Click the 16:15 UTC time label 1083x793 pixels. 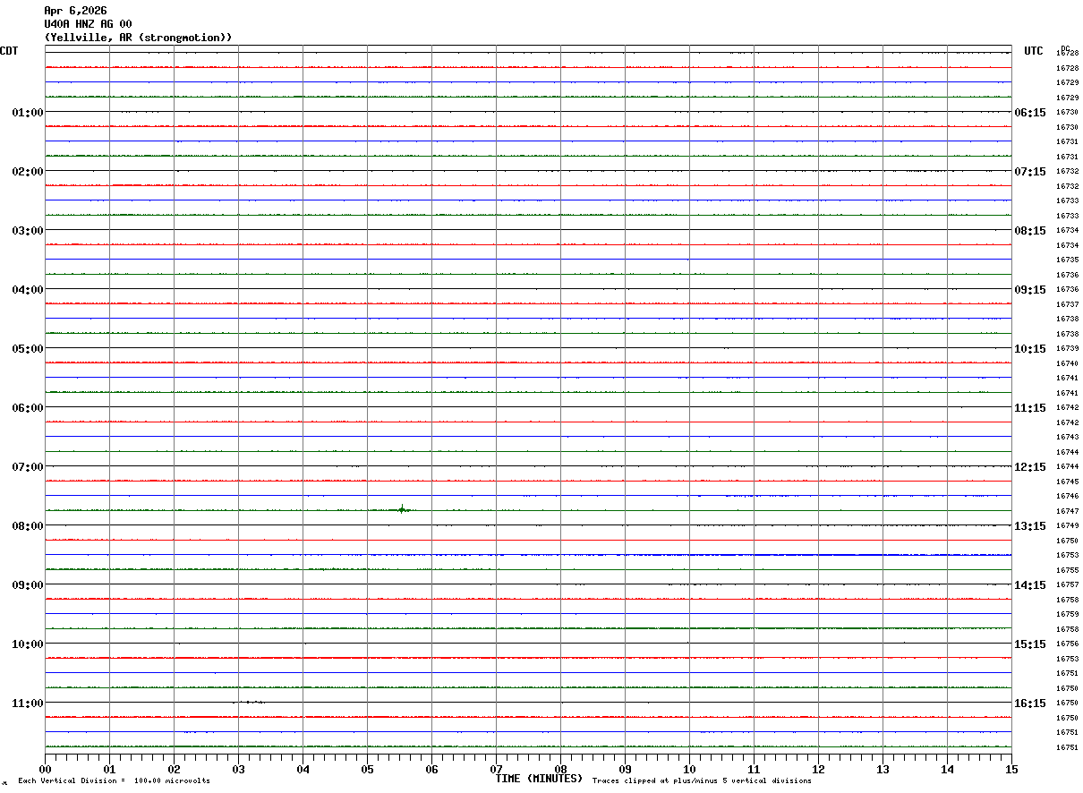pyautogui.click(x=1029, y=703)
